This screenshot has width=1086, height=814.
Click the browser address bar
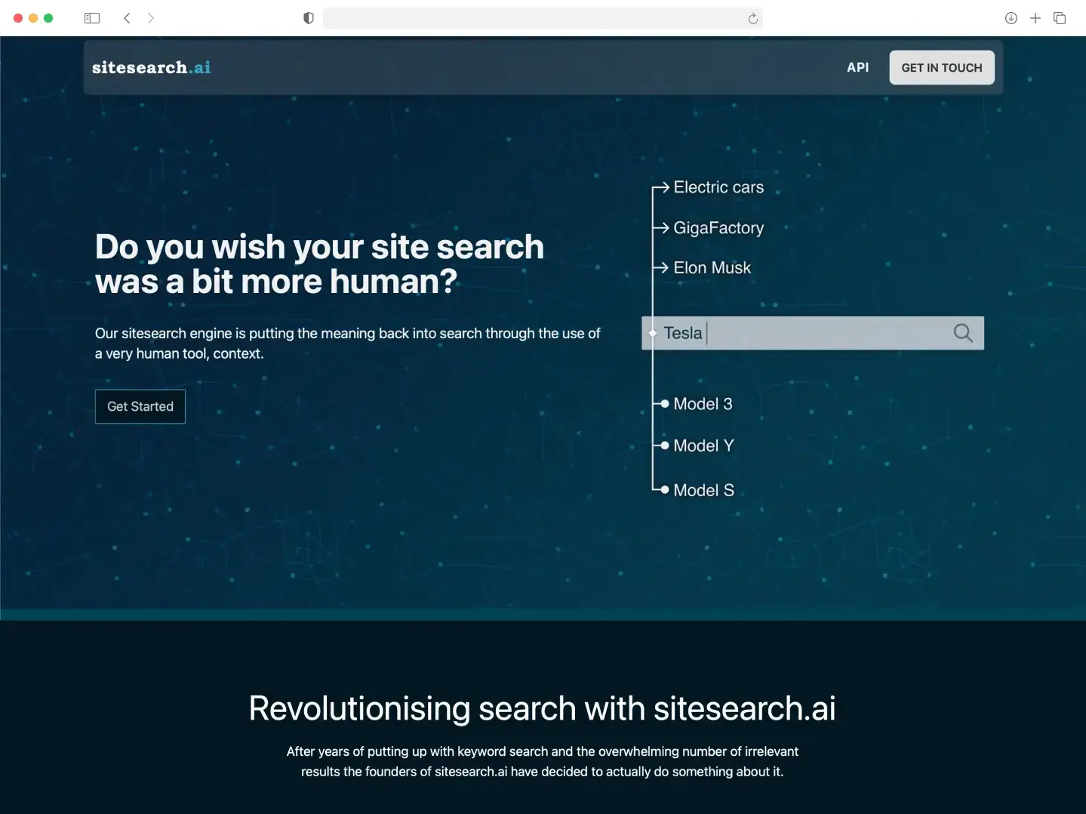pyautogui.click(x=543, y=18)
